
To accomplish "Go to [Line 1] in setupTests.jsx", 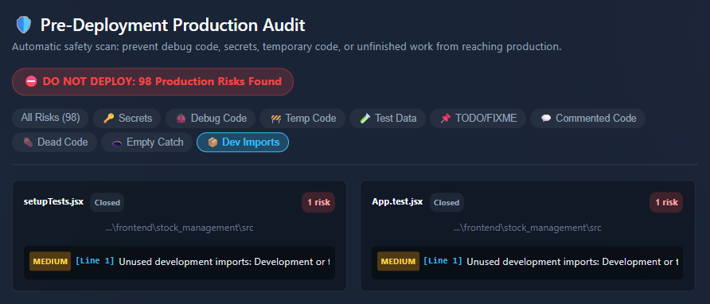I will [95, 261].
